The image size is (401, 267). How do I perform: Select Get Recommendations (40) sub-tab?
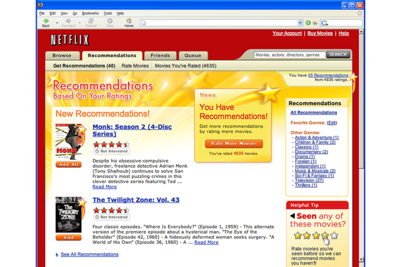point(84,66)
